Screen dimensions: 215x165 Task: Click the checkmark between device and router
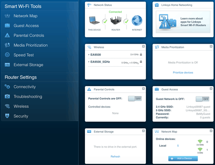pos(105,22)
